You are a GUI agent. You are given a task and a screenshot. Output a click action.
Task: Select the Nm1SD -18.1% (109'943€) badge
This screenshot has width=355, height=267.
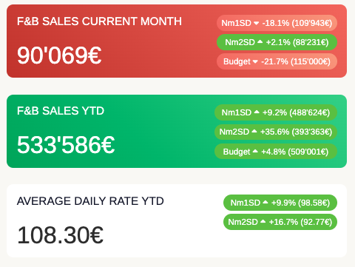pos(277,23)
